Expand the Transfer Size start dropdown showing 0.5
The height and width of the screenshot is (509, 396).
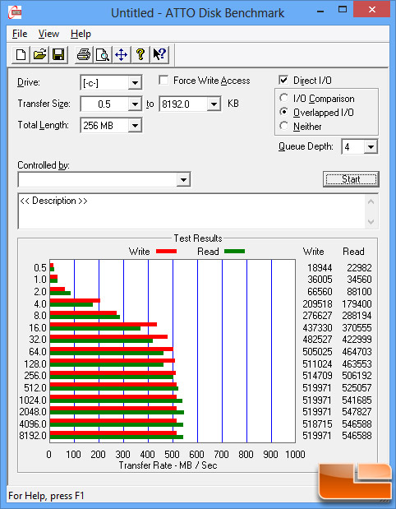[135, 104]
